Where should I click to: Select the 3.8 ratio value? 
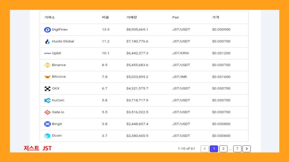coord(104,124)
